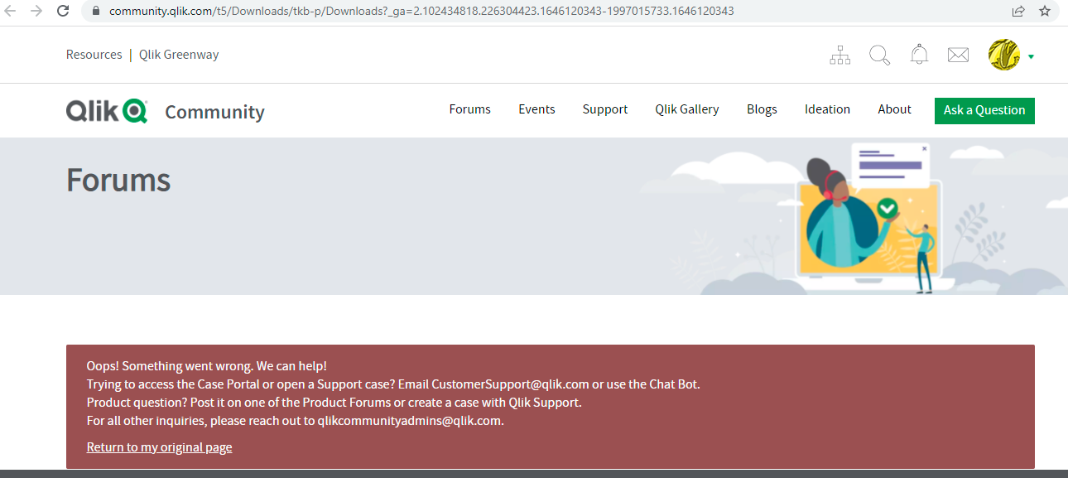The image size is (1068, 478).
Task: Open search with the magnifier icon
Action: (879, 56)
